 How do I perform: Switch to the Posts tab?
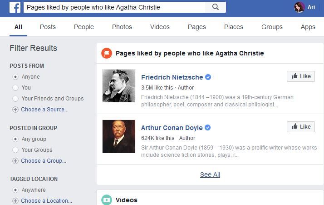tap(48, 27)
